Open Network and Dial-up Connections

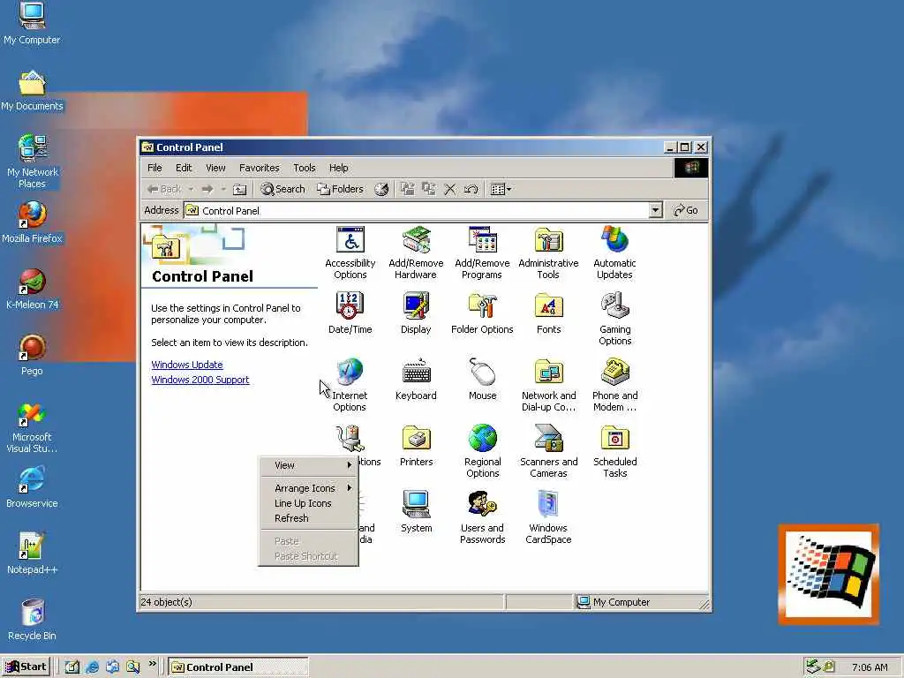(x=548, y=385)
